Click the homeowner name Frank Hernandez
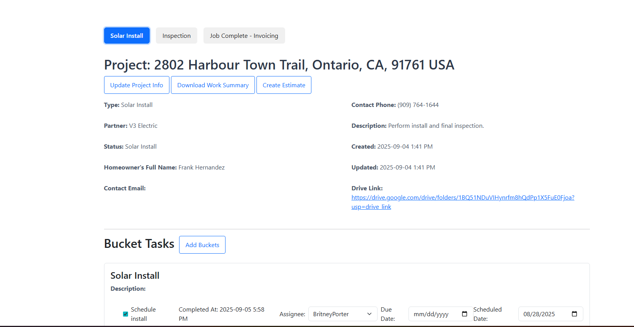 point(201,168)
